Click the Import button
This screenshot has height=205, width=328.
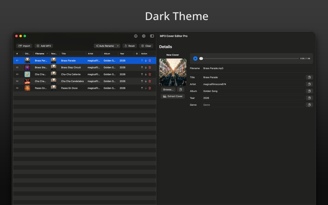[x=24, y=46]
